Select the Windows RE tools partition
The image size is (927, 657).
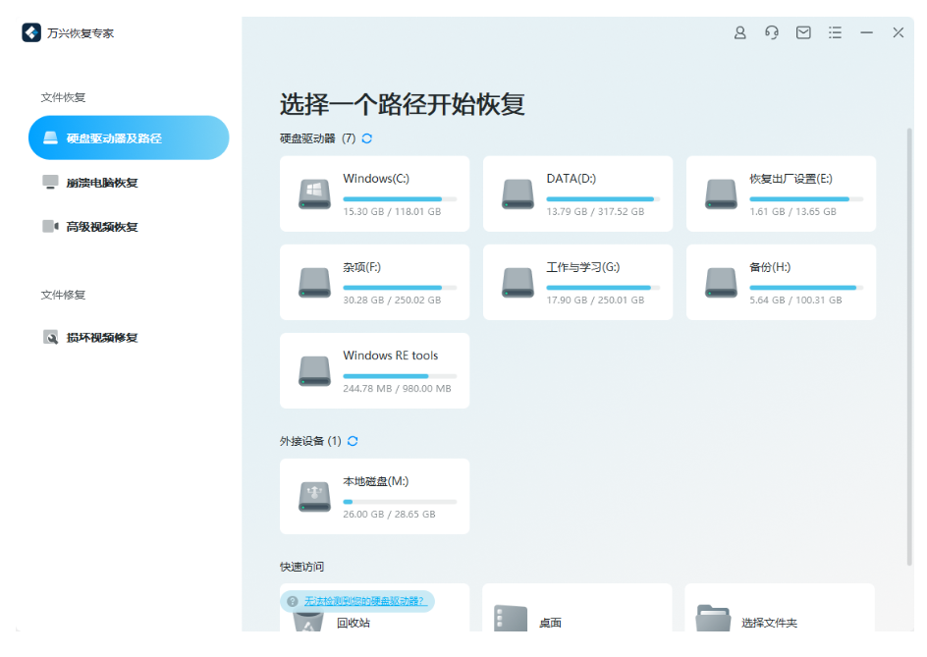[374, 370]
